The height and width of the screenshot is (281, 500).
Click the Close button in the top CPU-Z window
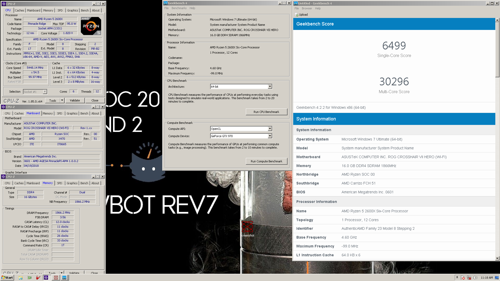pos(95,100)
